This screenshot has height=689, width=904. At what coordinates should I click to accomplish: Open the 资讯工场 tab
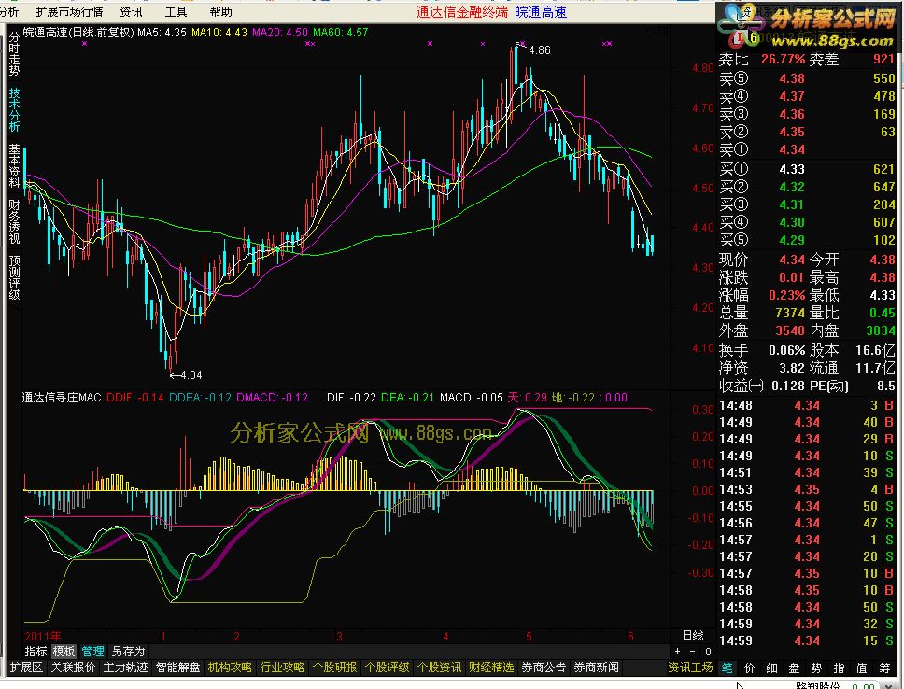690,668
